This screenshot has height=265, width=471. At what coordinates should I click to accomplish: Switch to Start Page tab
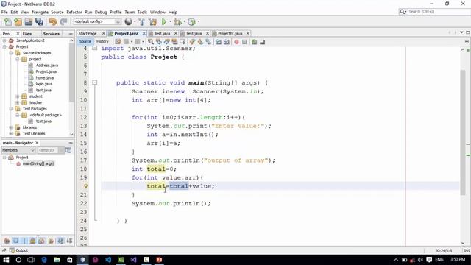point(88,33)
